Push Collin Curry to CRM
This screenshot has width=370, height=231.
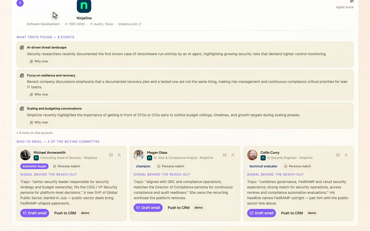tap(292, 213)
